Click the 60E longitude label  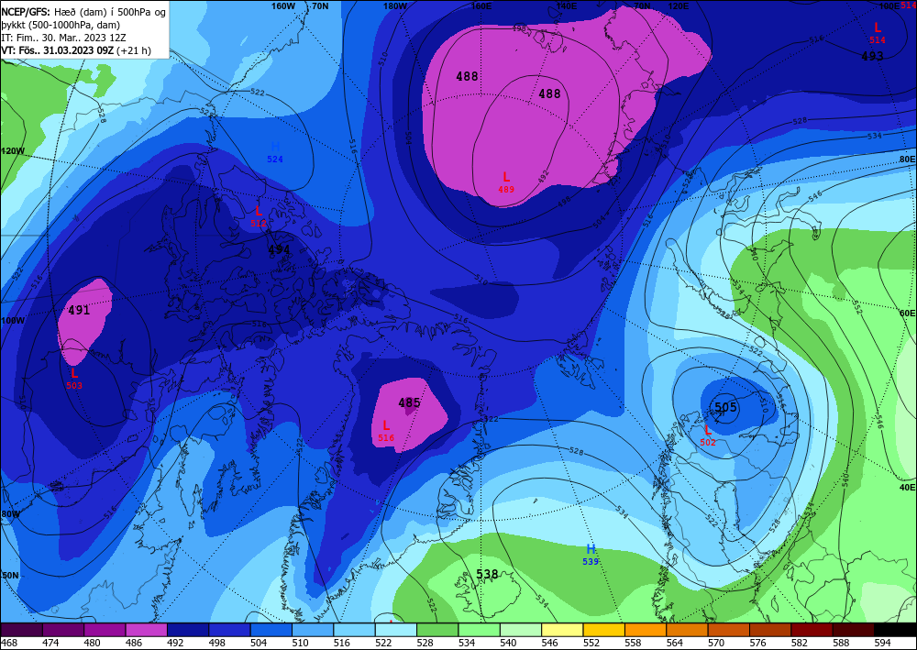click(x=907, y=314)
